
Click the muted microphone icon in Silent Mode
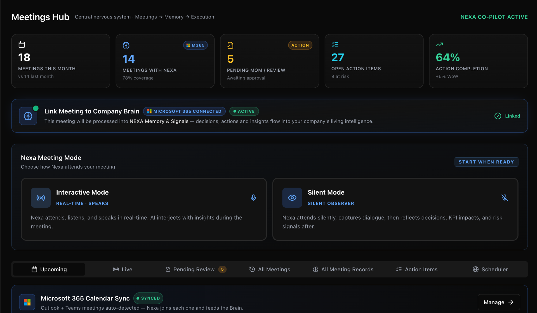click(x=505, y=198)
